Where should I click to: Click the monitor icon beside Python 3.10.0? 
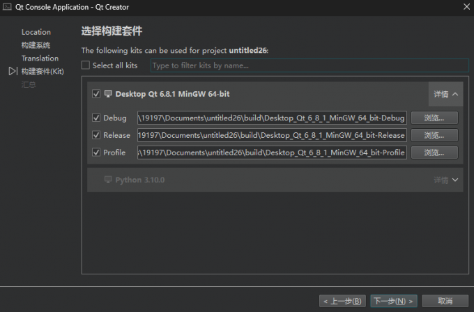[x=108, y=180]
